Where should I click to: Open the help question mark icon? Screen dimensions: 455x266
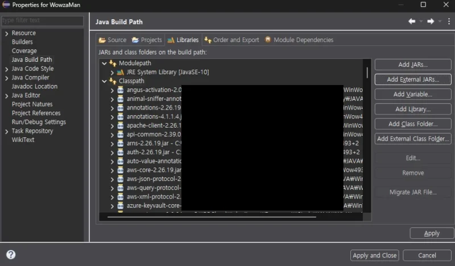11,255
